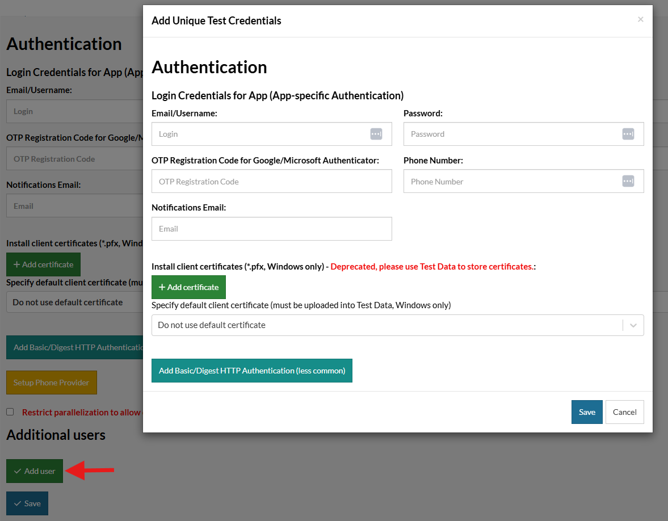Click the Email/Username Login input in dialog
This screenshot has height=521, width=668.
click(x=271, y=134)
